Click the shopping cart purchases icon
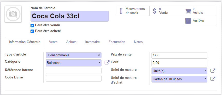This screenshot has width=222, height=95. coord(188,11)
